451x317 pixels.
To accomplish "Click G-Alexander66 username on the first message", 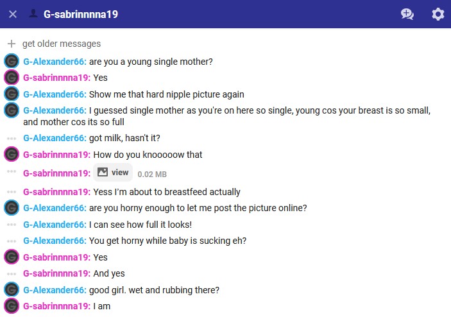I will 54,62.
